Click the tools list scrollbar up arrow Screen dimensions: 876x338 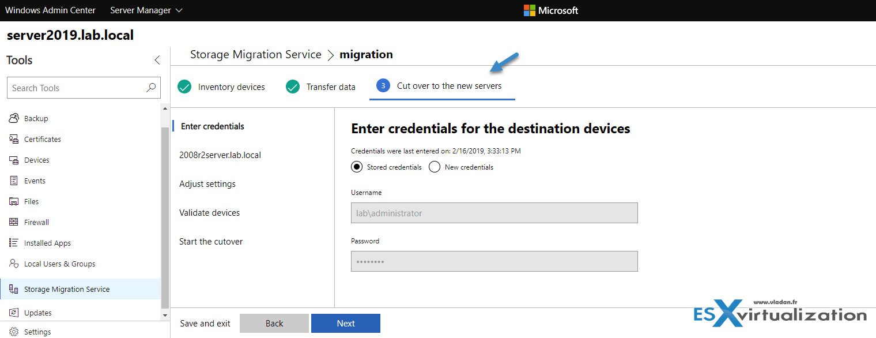[x=165, y=108]
